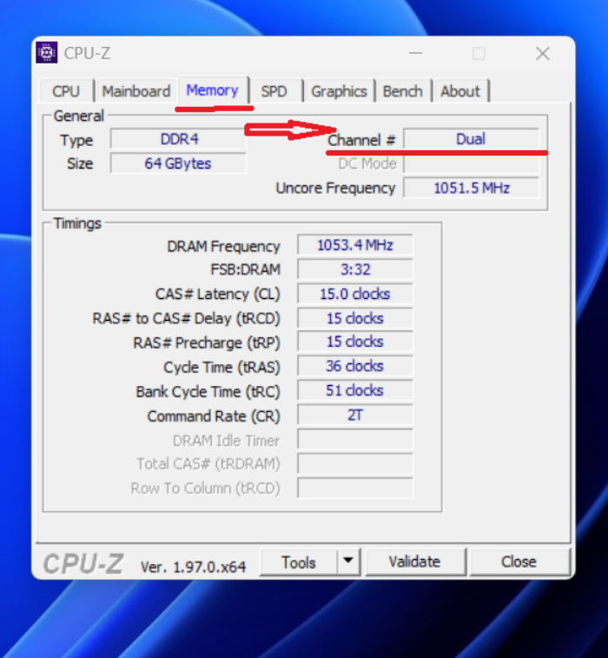The image size is (608, 658).
Task: Click the empty Total CAS# (tRDRAM) field
Action: [x=355, y=463]
